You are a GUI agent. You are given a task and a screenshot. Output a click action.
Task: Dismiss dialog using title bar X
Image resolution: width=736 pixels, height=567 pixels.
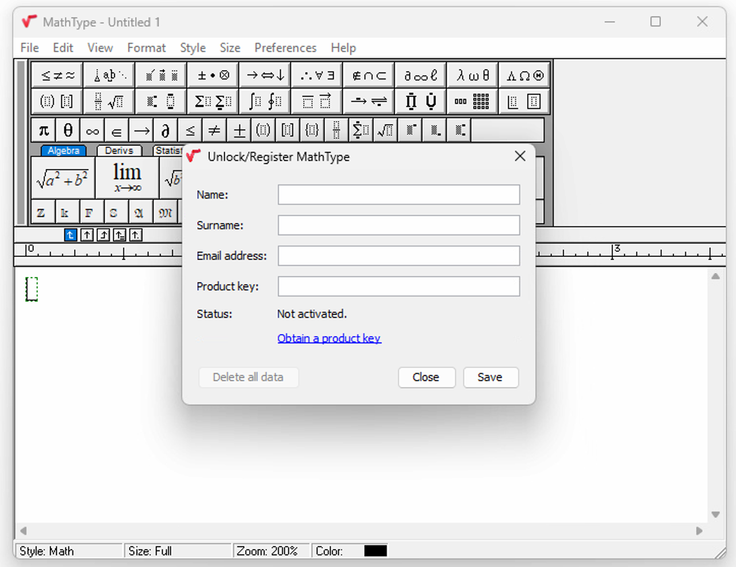coord(520,156)
